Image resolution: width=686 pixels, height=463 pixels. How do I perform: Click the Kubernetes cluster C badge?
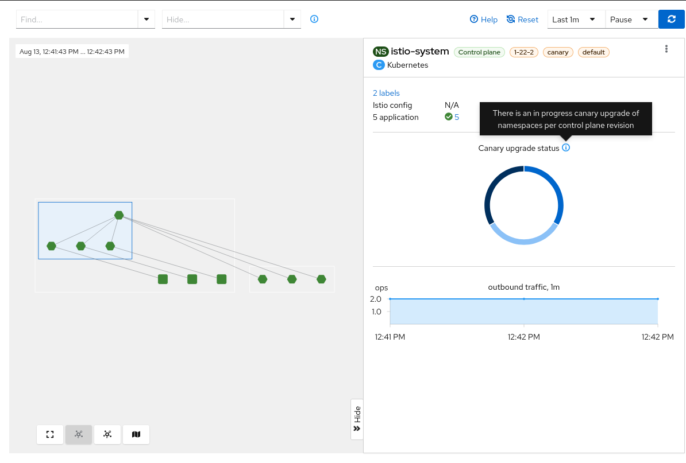coord(379,65)
